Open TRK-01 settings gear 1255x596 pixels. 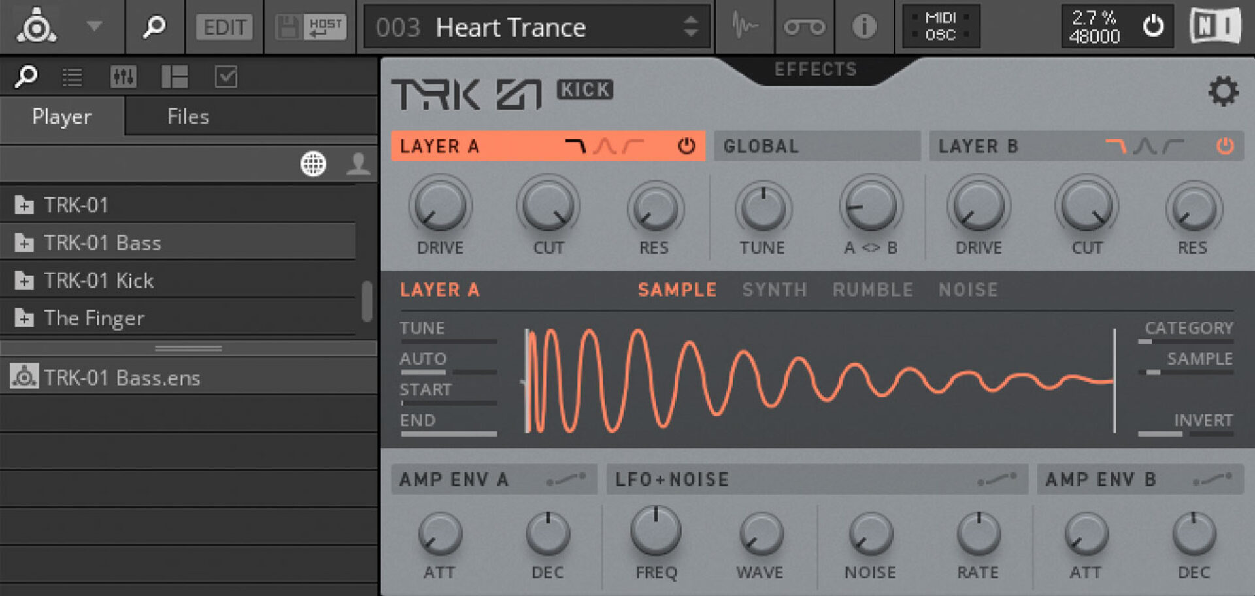1223,91
